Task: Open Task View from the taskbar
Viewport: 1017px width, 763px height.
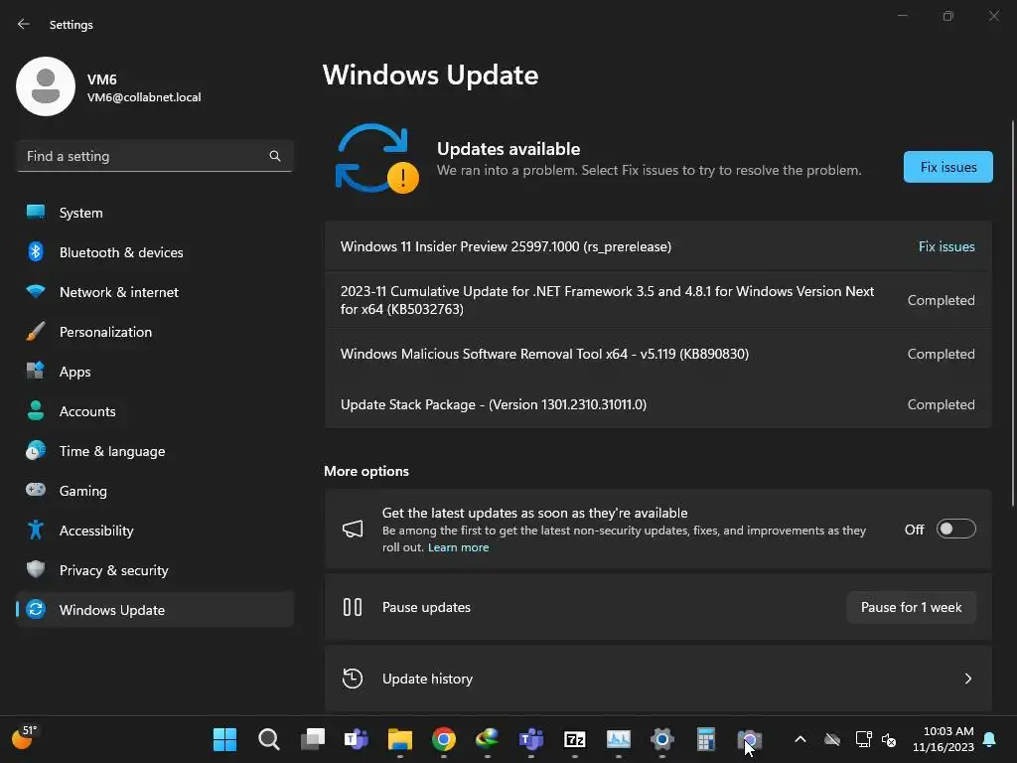Action: (x=313, y=739)
